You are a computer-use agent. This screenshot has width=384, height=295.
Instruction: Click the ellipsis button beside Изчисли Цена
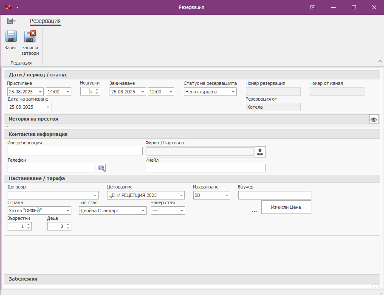click(x=254, y=211)
